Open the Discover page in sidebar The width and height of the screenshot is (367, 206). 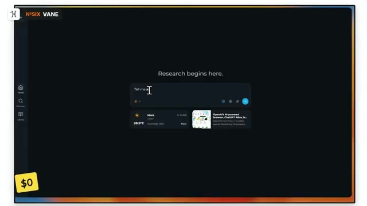point(21,102)
